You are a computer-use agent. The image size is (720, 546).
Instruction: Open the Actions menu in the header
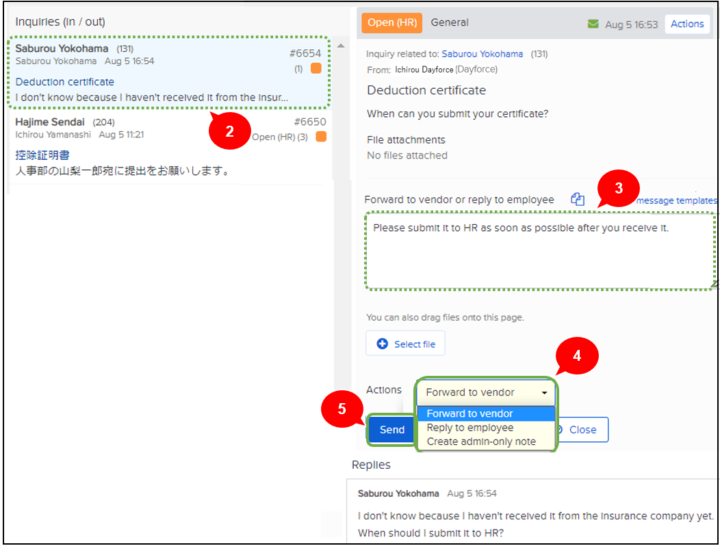[686, 24]
